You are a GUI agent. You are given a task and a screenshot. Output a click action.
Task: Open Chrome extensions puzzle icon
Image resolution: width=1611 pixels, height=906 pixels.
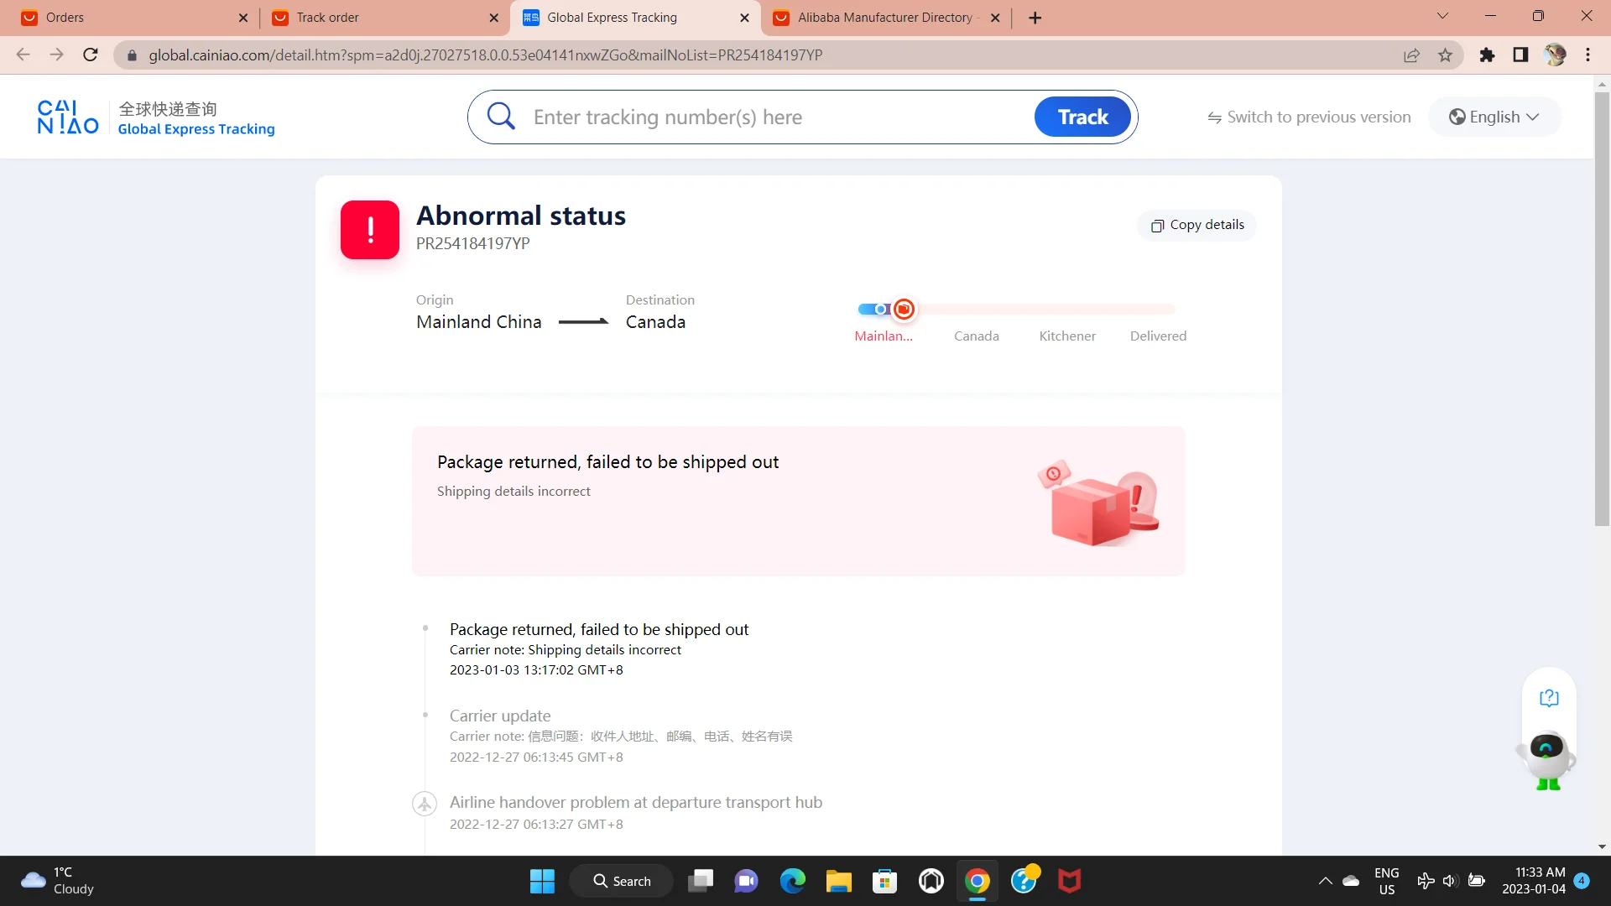(1487, 55)
